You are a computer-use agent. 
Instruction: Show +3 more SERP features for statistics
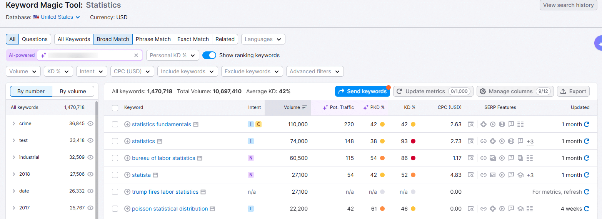(x=530, y=142)
